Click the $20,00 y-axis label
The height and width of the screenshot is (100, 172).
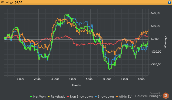click(156, 13)
